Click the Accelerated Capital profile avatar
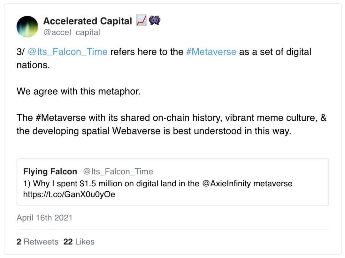The image size is (345, 258). [x=27, y=27]
